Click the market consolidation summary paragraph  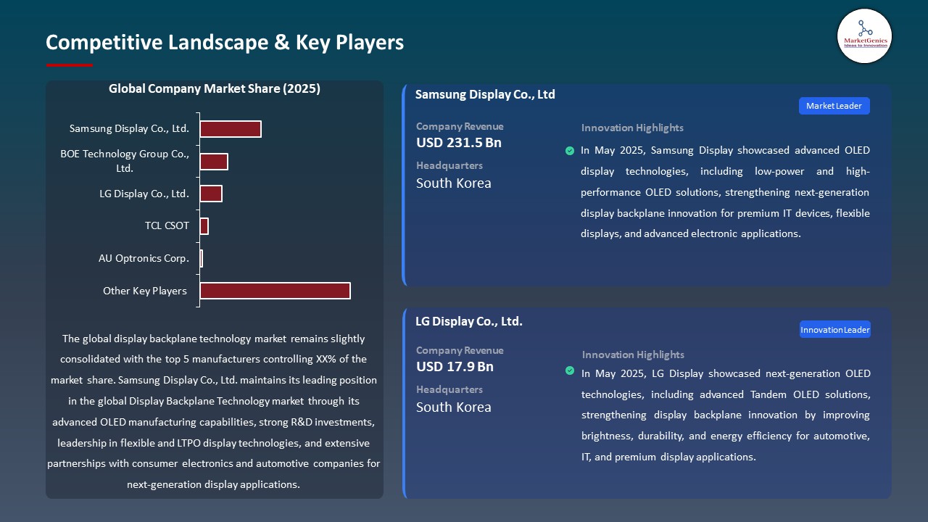(214, 411)
